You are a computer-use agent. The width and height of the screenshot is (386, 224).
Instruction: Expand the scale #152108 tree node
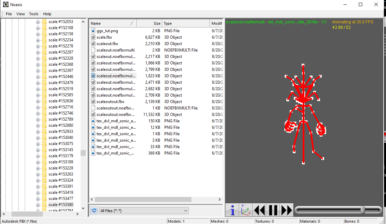pyautogui.click(x=38, y=28)
